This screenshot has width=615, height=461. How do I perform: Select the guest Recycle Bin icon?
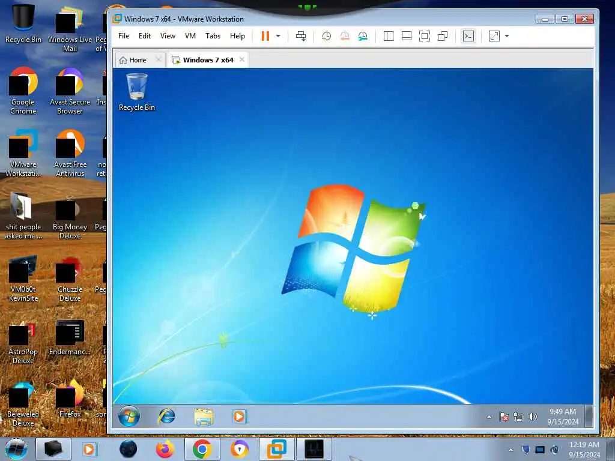tap(136, 92)
